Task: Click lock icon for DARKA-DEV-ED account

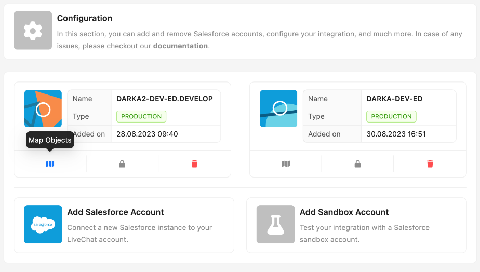Action: click(357, 164)
